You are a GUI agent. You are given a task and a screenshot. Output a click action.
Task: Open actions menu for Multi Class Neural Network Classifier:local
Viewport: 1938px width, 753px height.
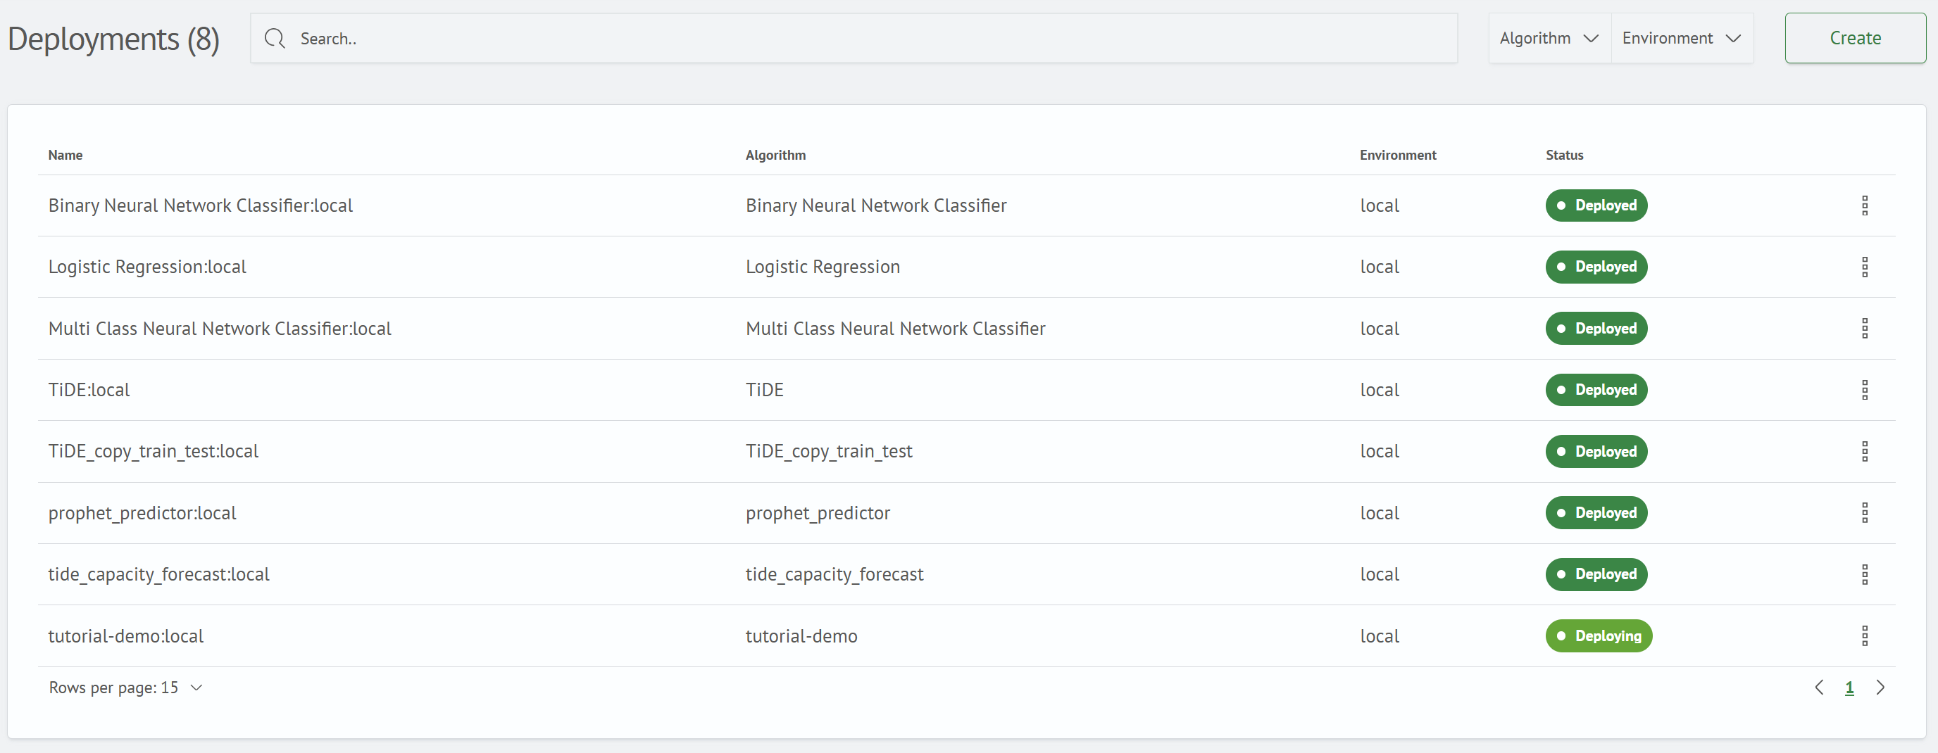1864,329
